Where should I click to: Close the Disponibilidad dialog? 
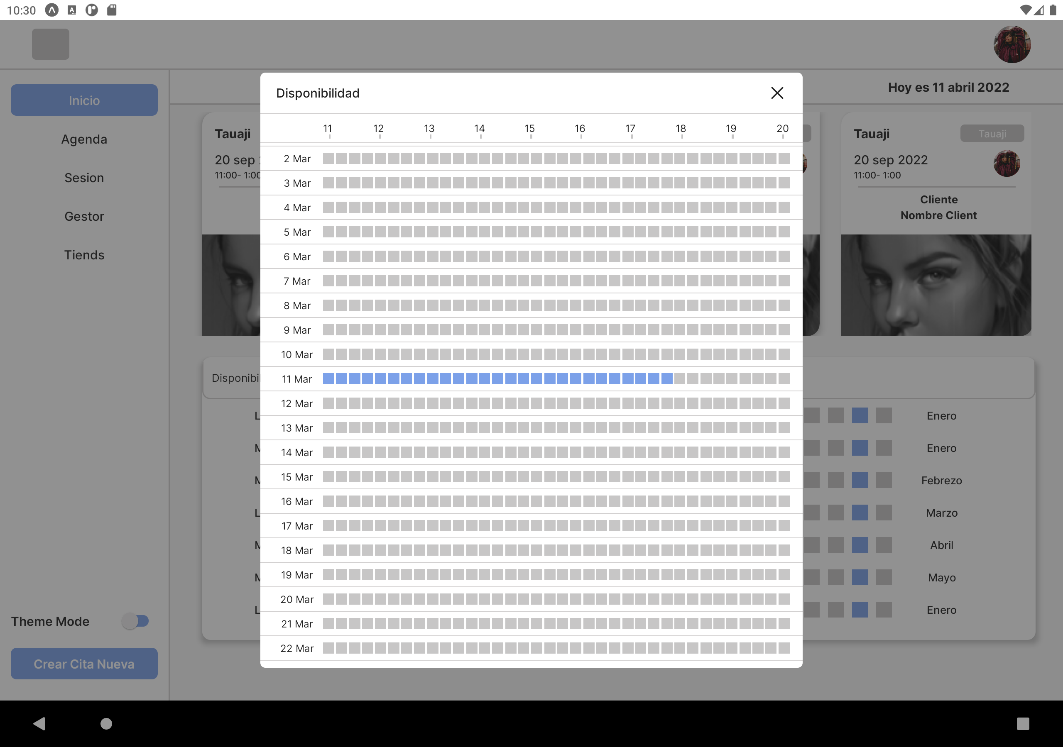click(x=776, y=93)
